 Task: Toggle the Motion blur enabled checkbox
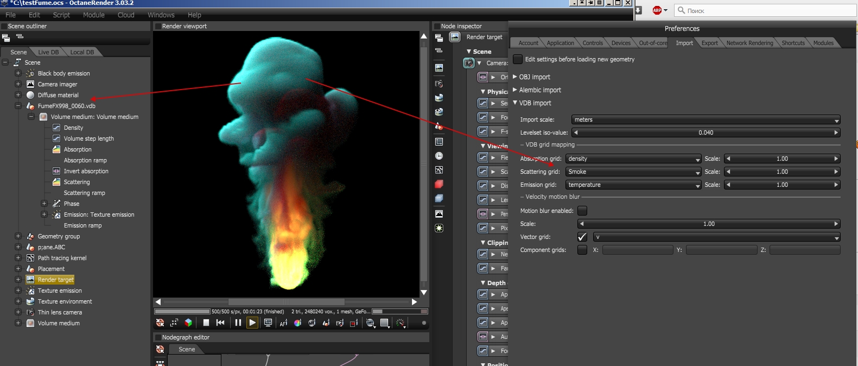582,211
